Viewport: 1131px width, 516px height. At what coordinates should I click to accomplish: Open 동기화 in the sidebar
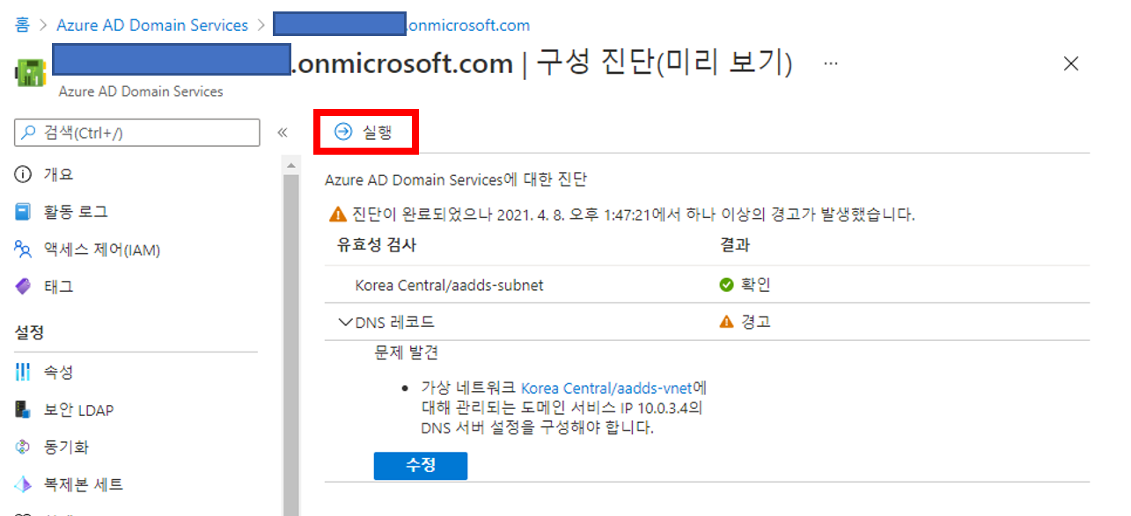[66, 447]
